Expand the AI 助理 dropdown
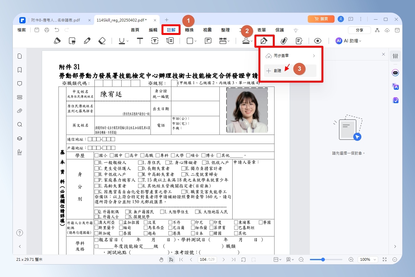The width and height of the screenshot is (415, 277). [348, 41]
